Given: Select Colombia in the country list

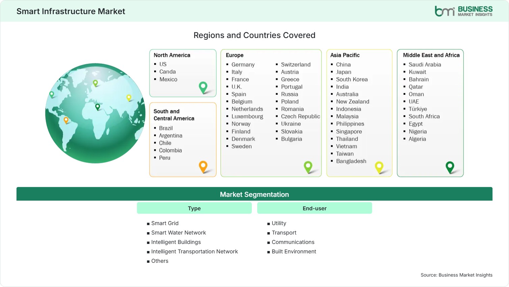Looking at the screenshot, I should pyautogui.click(x=170, y=150).
